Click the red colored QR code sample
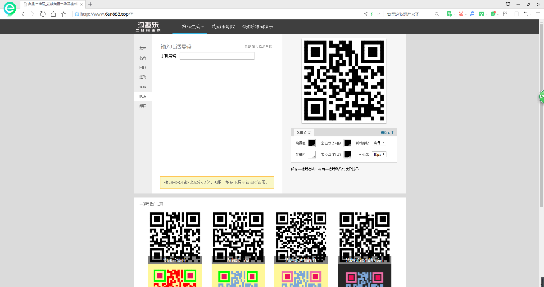 click(175, 276)
